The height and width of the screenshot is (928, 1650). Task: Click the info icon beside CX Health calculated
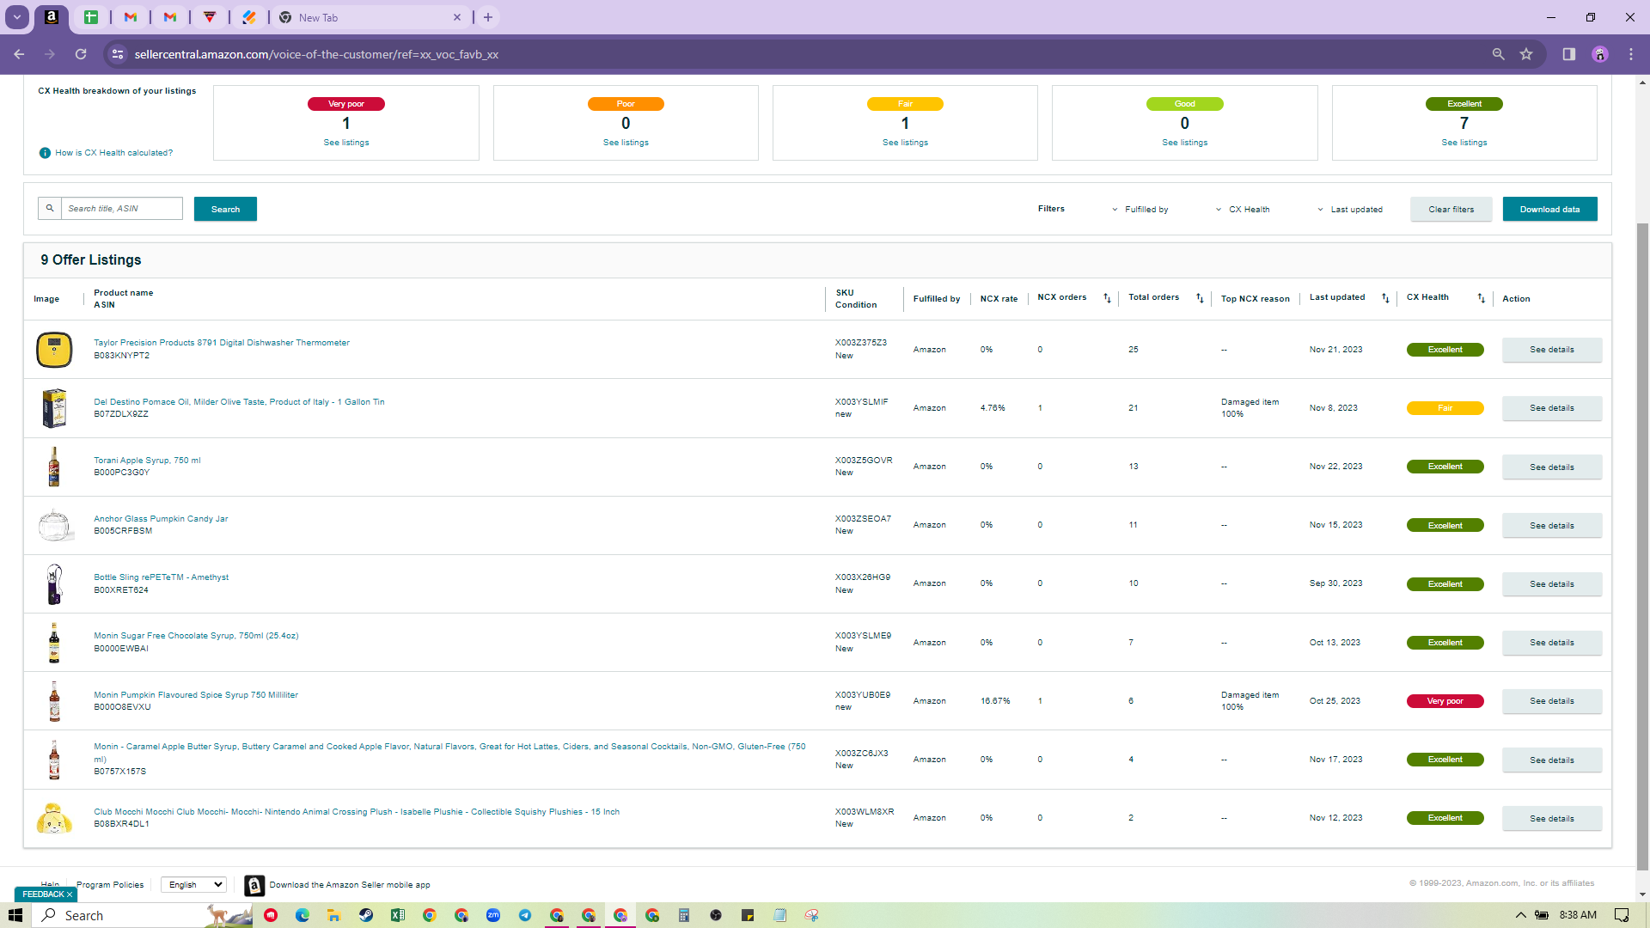45,153
